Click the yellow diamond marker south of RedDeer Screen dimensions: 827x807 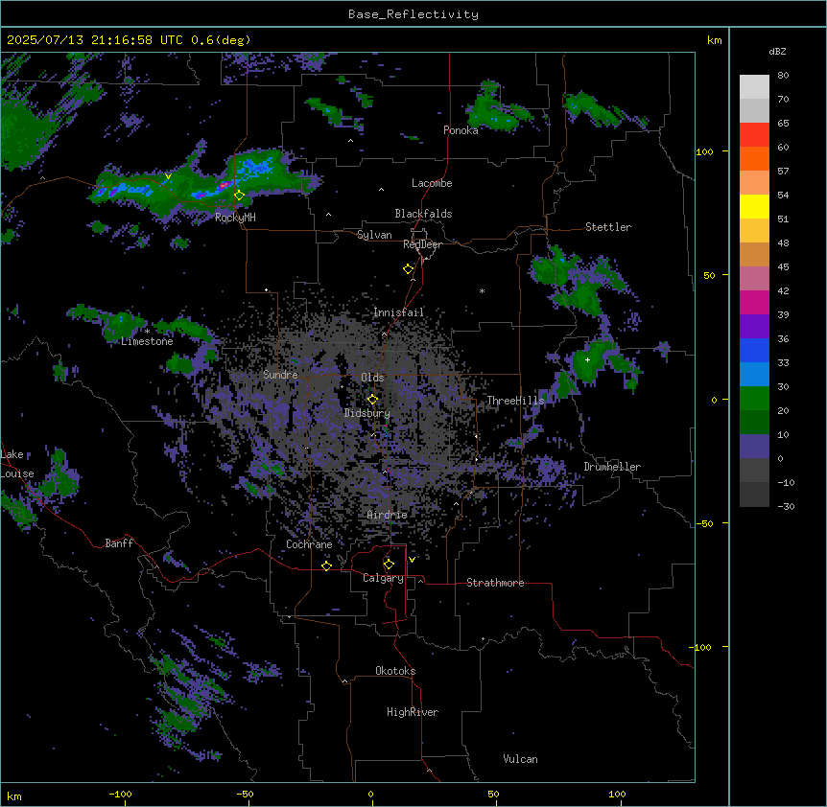[x=409, y=269]
